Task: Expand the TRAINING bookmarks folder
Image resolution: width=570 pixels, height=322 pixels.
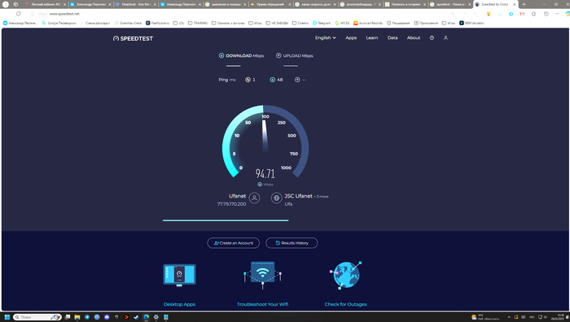Action: click(x=198, y=23)
